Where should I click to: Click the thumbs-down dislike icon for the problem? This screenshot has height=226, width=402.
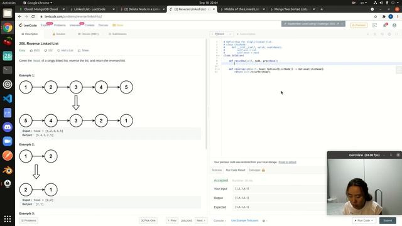45,50
